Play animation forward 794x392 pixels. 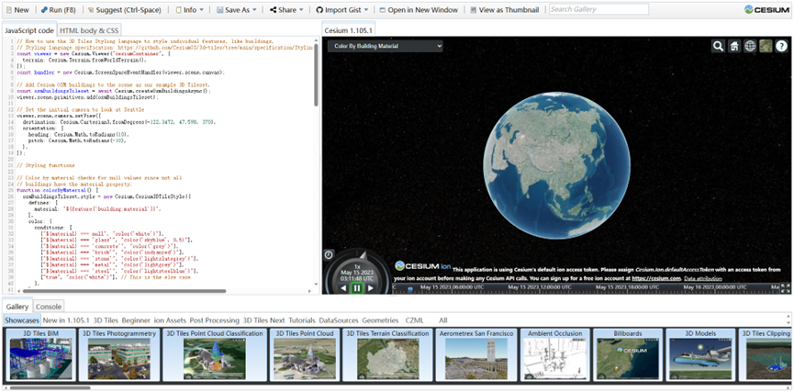click(371, 288)
